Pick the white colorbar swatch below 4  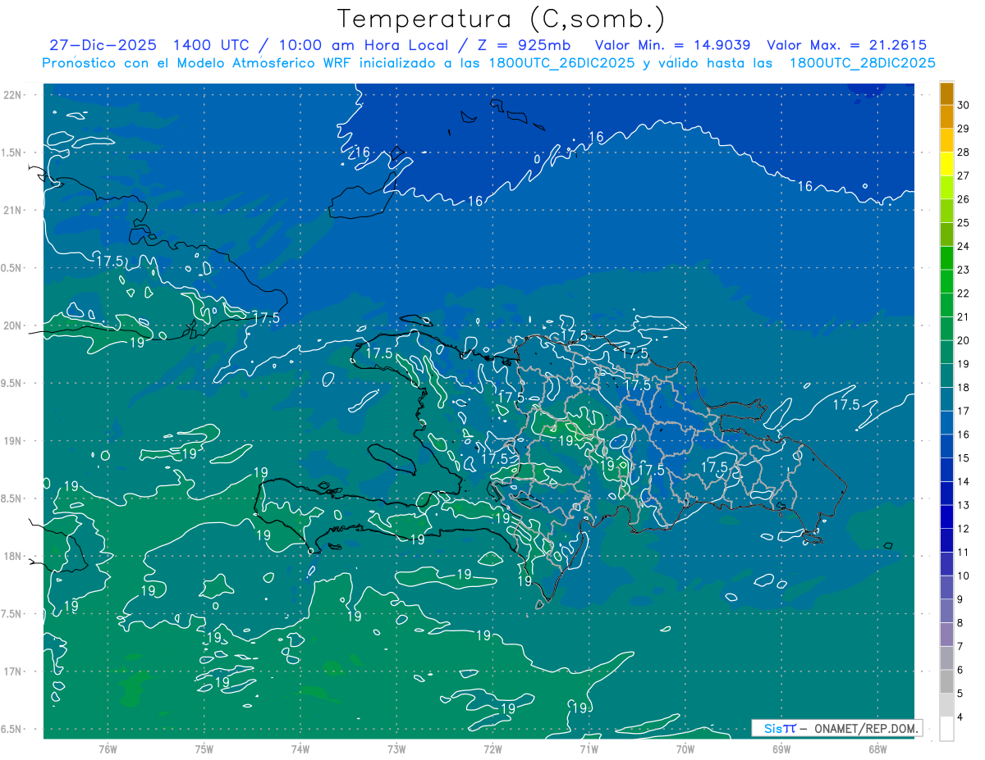click(946, 729)
